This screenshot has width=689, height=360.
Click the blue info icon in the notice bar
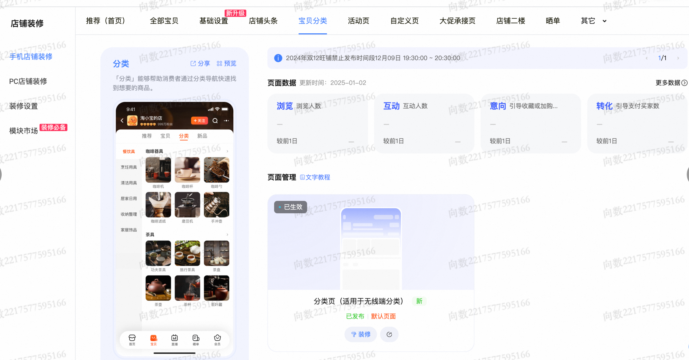coord(278,58)
